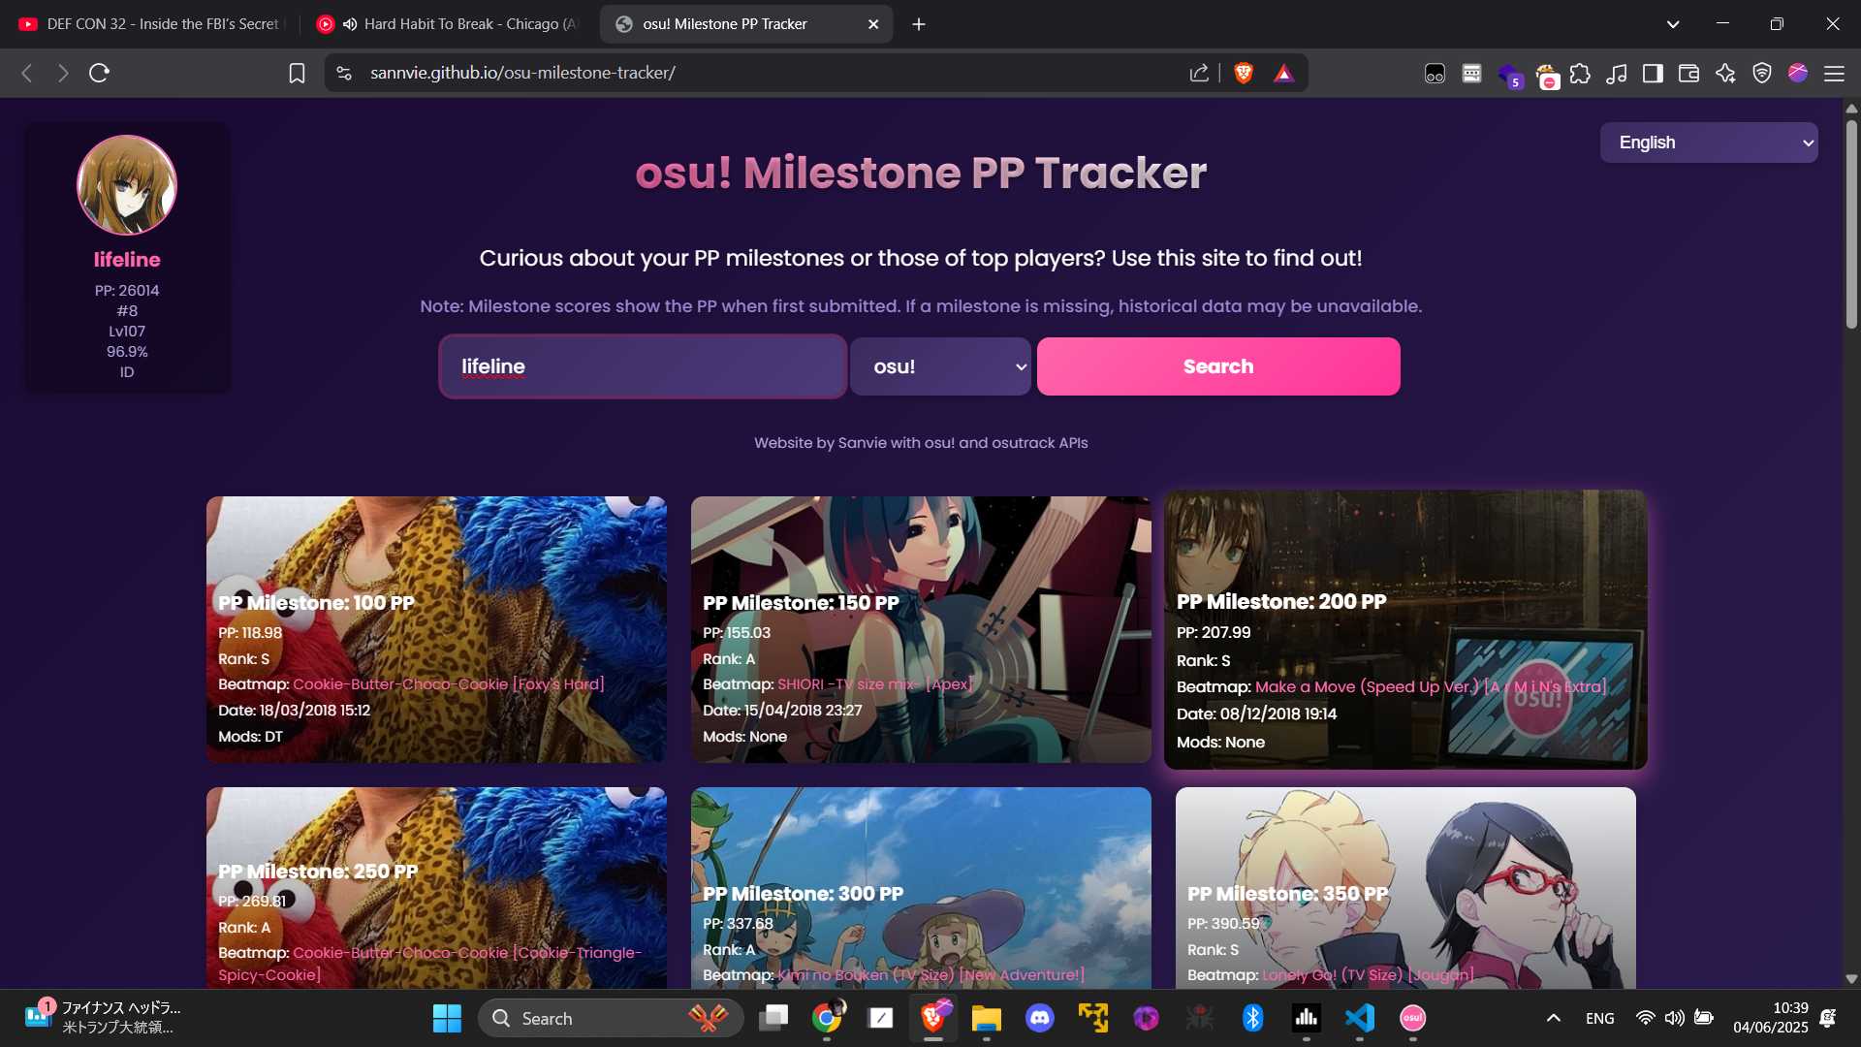Image resolution: width=1861 pixels, height=1047 pixels.
Task: Open Brave Rewards triangle icon
Action: point(1283,73)
